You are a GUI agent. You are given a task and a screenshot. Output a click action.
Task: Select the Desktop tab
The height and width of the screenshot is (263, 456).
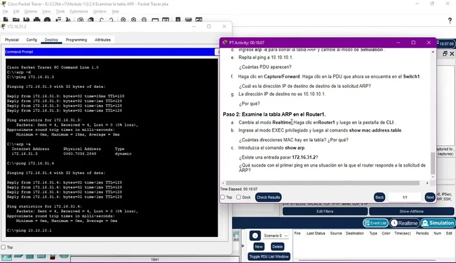[x=51, y=40]
